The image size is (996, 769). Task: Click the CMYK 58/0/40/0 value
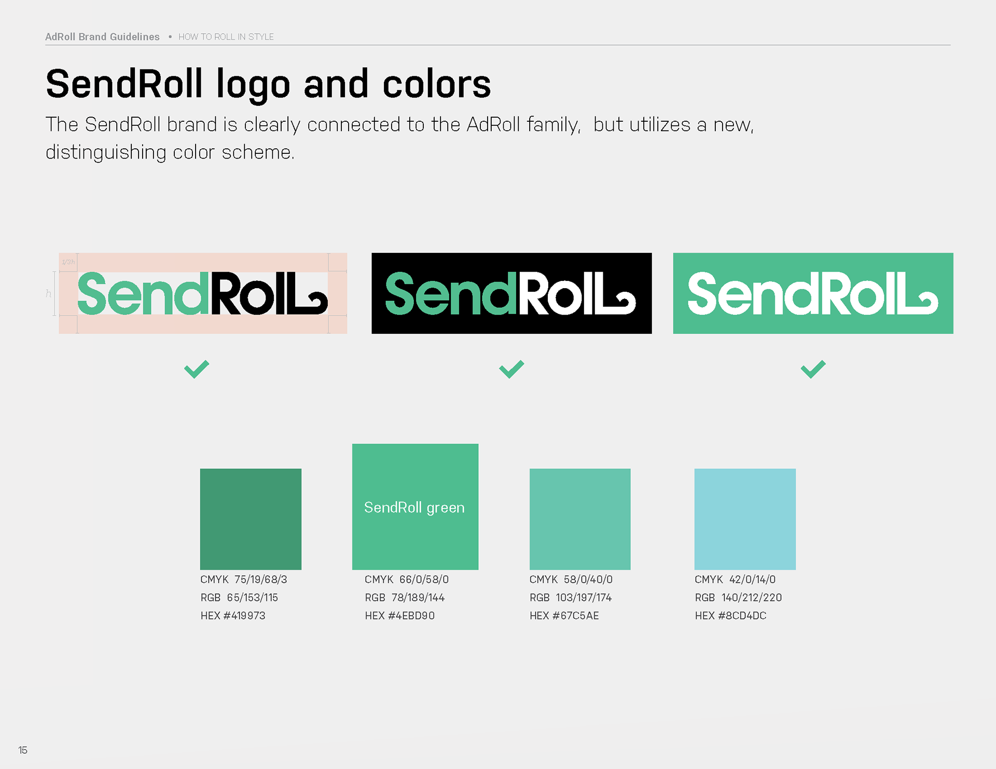(571, 579)
